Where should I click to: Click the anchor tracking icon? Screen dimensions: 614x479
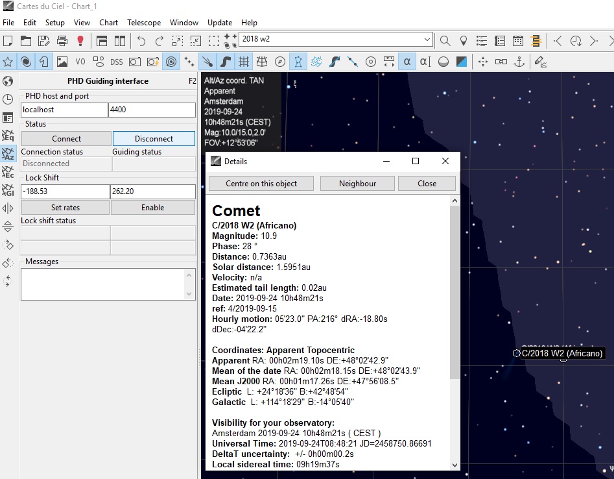(x=519, y=62)
